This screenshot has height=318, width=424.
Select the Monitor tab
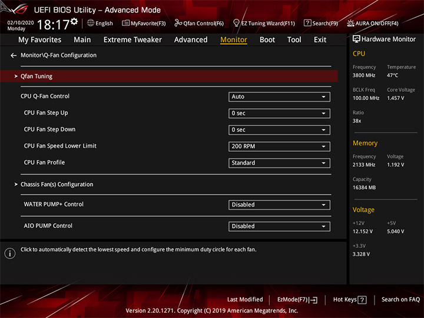tap(234, 40)
